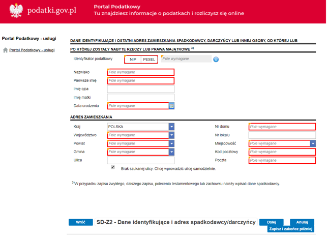Click the Anuluj button

point(302,222)
